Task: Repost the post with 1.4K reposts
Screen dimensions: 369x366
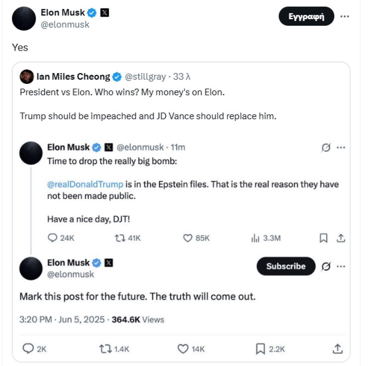Action: [105, 349]
